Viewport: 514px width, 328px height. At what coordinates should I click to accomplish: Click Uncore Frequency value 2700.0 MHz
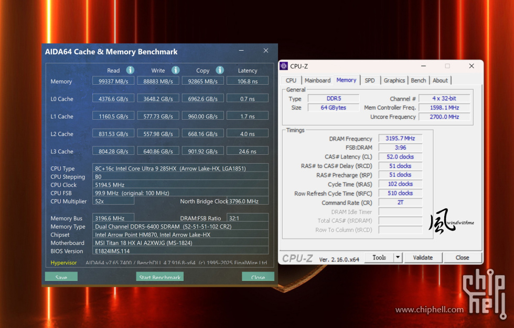coord(444,117)
